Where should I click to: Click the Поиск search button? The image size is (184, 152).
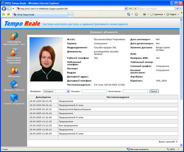point(154,91)
